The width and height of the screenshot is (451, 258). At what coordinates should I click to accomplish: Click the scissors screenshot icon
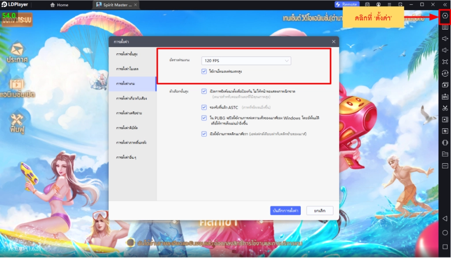click(x=445, y=108)
